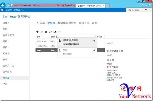Click 查看详情 link in details pane
Image resolution: width=153 pixels, height=101 pixels.
coord(111,80)
